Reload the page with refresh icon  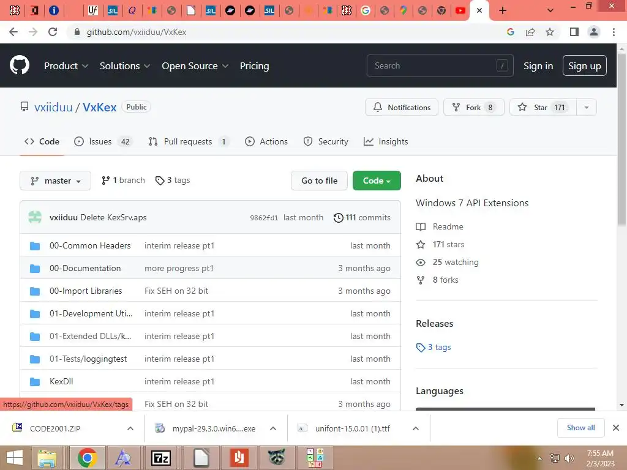pos(53,32)
